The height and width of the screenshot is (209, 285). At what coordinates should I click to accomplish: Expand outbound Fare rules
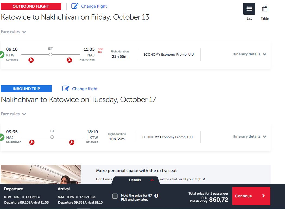14,32
